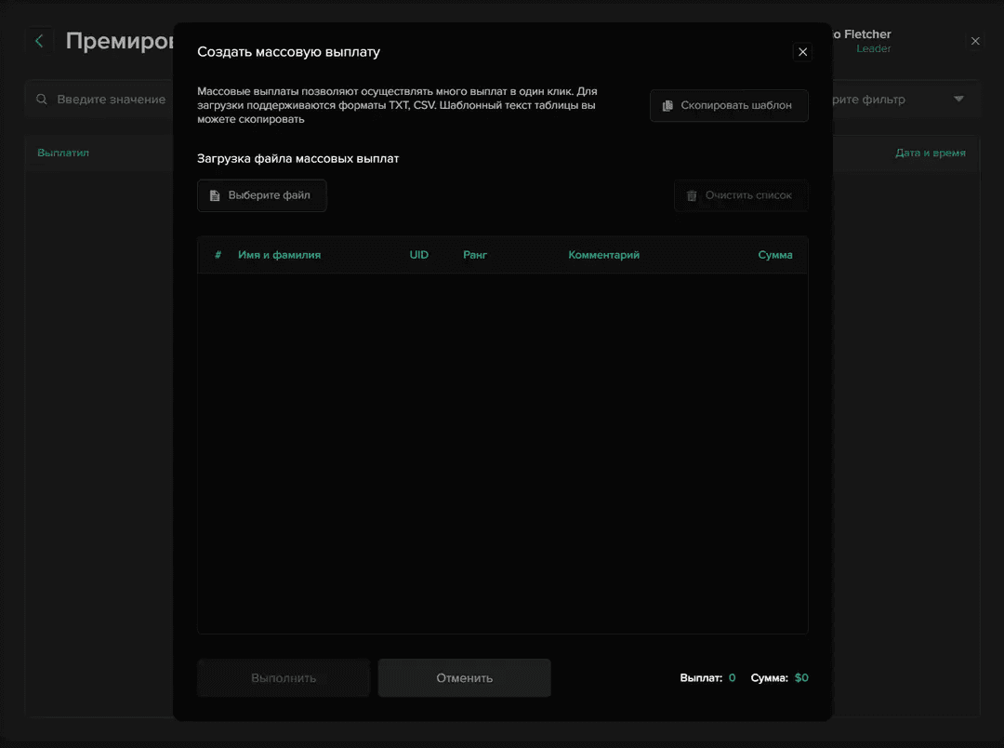Expand the filter dropdown arrow

coord(958,100)
